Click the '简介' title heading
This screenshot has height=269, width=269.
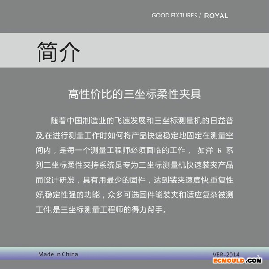pos(58,52)
